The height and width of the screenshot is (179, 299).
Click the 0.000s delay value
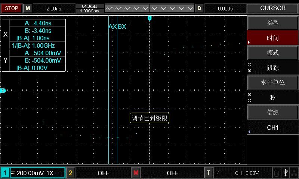[x=225, y=9]
